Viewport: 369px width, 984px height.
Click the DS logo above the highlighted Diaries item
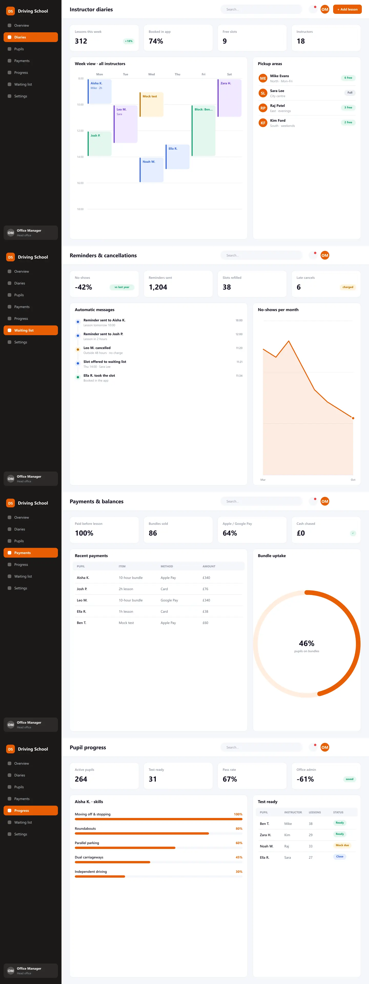pyautogui.click(x=11, y=11)
